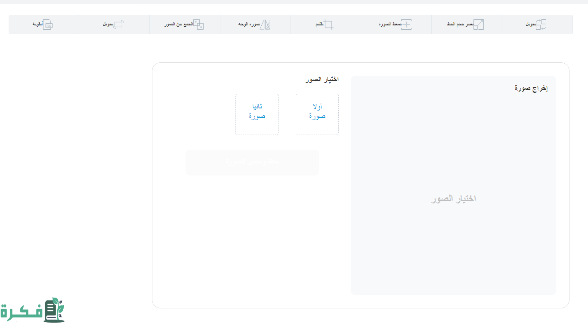Choose the صورة الوجه mirror flip icon
This screenshot has height=323, width=588.
click(x=265, y=25)
